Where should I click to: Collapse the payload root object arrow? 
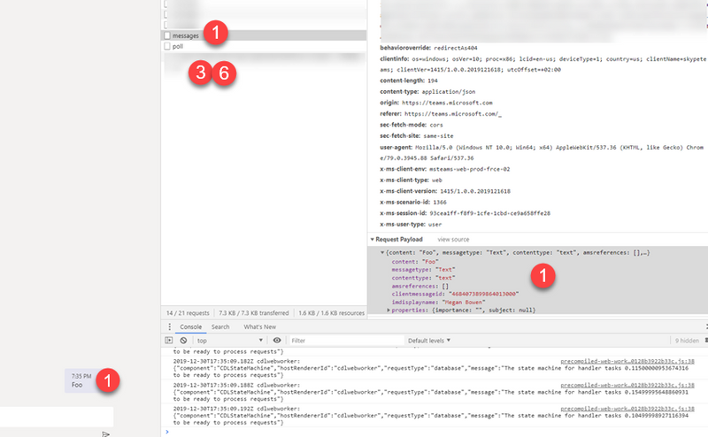(x=382, y=253)
